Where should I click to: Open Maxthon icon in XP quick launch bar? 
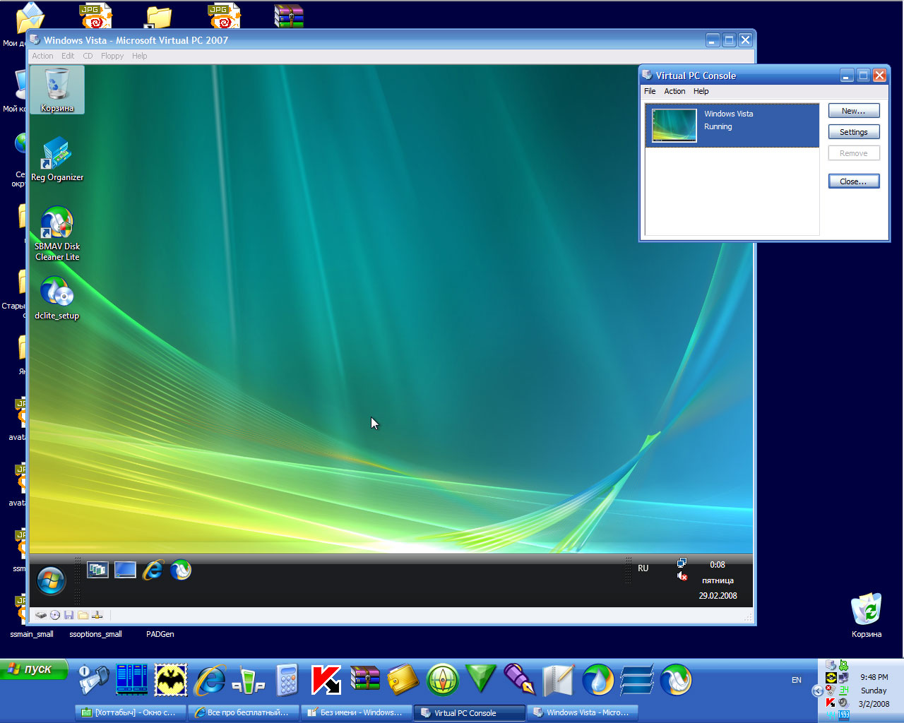(676, 681)
